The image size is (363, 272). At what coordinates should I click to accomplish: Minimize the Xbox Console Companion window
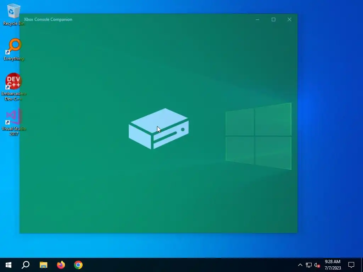coord(257,20)
